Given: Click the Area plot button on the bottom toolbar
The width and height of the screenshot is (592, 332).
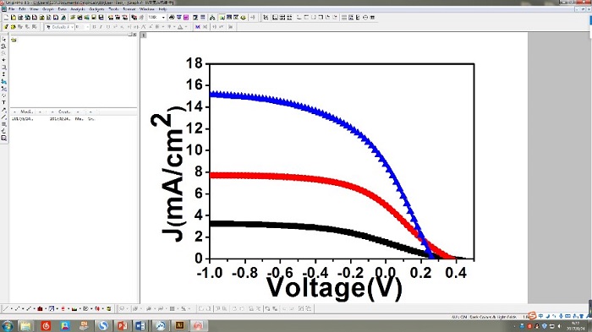Looking at the screenshot, I should (74, 308).
